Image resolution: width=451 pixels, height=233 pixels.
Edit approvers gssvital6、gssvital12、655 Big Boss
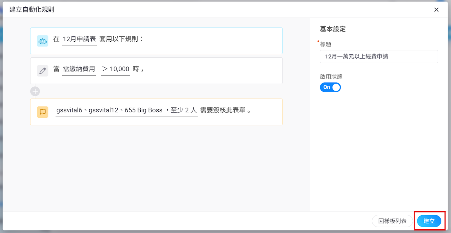(109, 110)
